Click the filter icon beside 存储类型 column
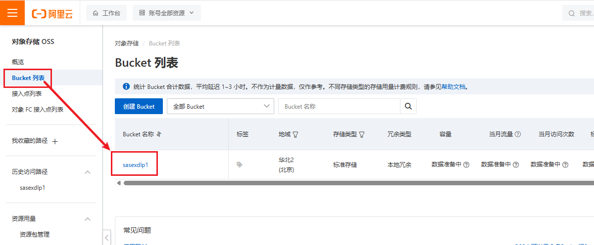Viewport: 594px width, 245px height. (x=362, y=134)
